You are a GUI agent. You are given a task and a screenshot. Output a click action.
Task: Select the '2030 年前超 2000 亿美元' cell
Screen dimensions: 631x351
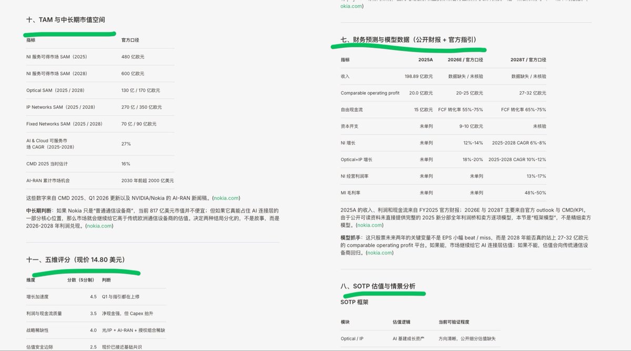(148, 180)
